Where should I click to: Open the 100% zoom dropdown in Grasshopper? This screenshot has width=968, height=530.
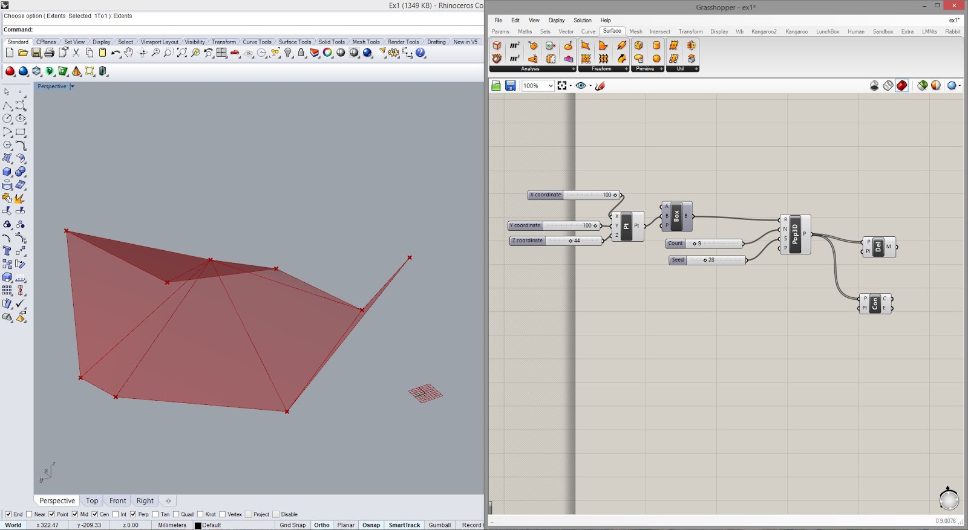click(x=551, y=86)
